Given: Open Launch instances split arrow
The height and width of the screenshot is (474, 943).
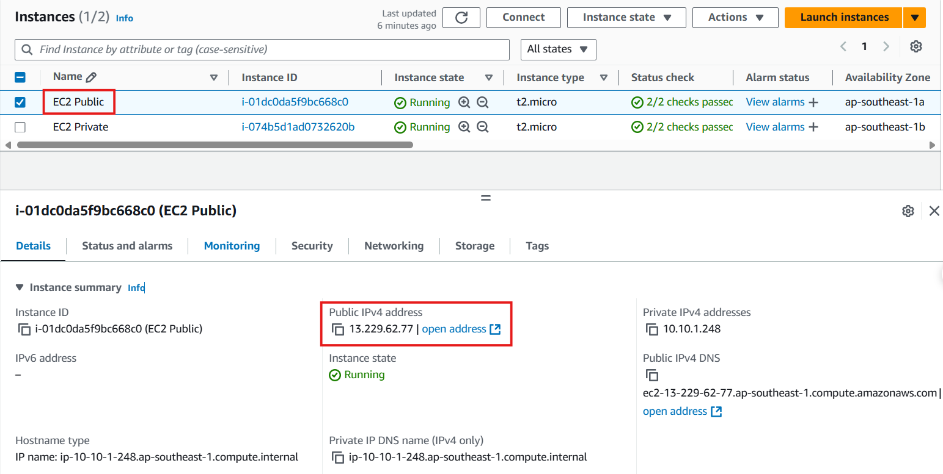Looking at the screenshot, I should click(914, 18).
